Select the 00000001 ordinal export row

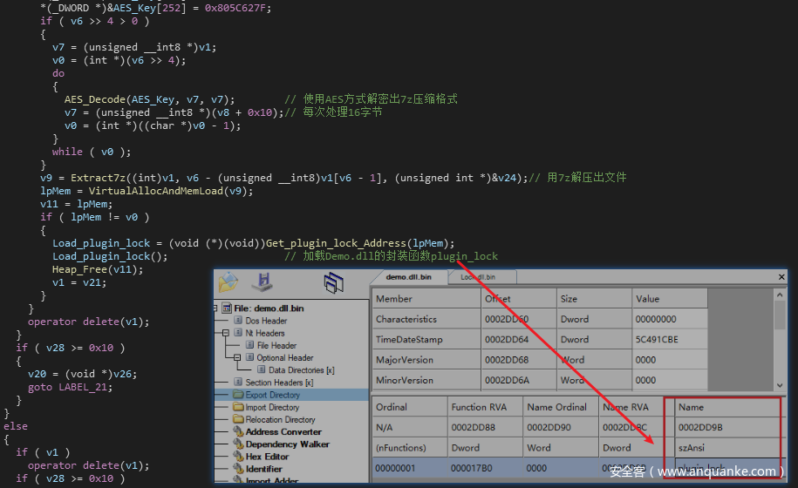[408, 468]
